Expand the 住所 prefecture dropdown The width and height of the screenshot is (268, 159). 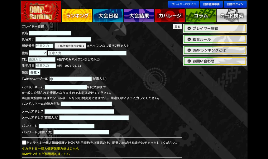(38, 53)
